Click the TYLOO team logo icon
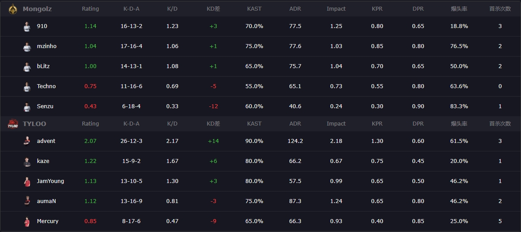 pyautogui.click(x=12, y=124)
